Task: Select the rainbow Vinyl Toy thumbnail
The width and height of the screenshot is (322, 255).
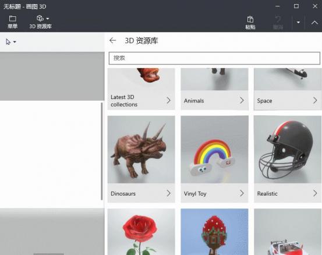Action: [214, 150]
